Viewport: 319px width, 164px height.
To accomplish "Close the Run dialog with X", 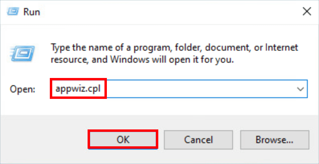I will [x=307, y=12].
